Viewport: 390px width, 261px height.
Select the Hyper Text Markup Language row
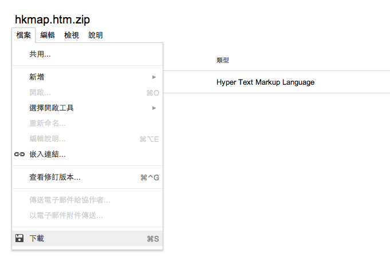pyautogui.click(x=265, y=82)
